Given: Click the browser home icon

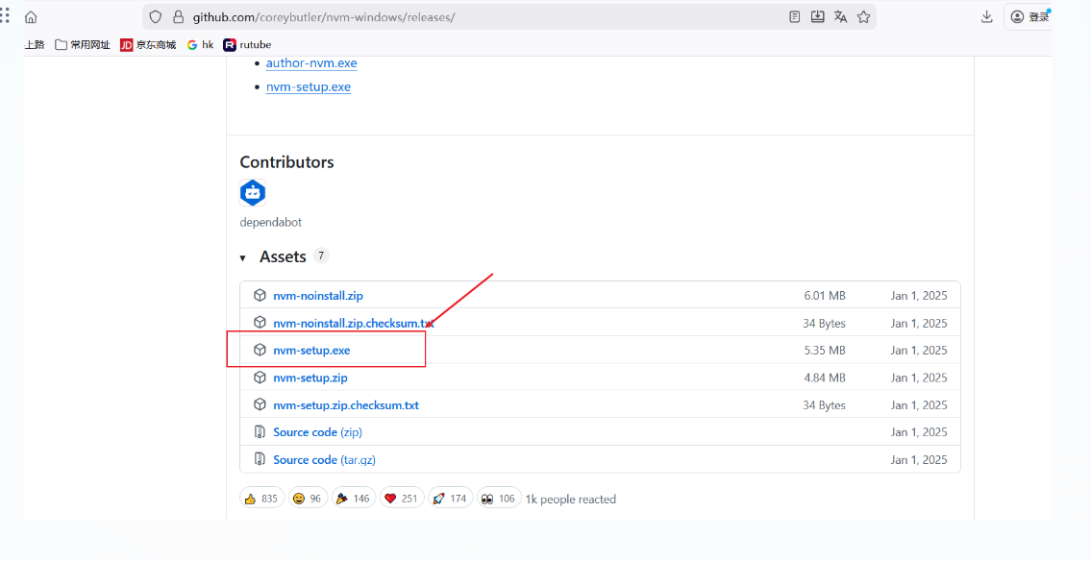Looking at the screenshot, I should (x=31, y=17).
